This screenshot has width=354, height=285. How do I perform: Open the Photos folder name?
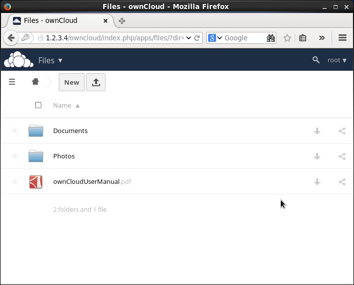click(64, 156)
